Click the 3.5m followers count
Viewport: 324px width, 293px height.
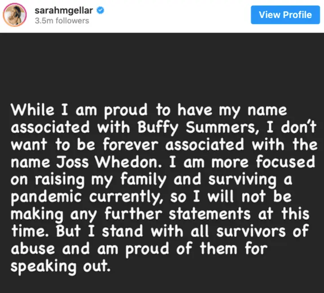(62, 21)
